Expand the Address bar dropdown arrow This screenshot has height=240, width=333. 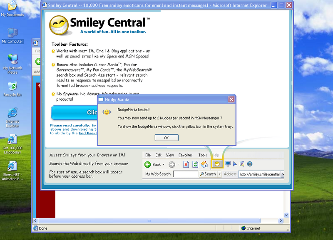pyautogui.click(x=283, y=174)
